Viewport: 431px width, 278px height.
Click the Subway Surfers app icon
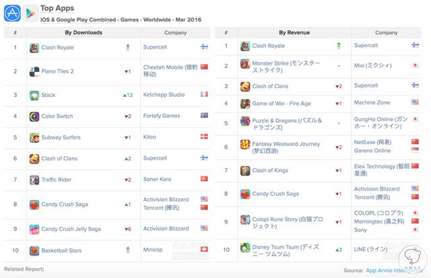pos(34,138)
